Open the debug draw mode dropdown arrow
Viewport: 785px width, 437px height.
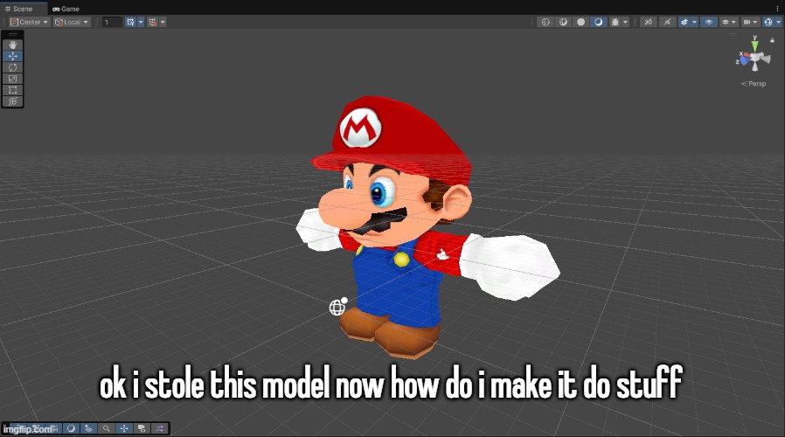tap(625, 22)
